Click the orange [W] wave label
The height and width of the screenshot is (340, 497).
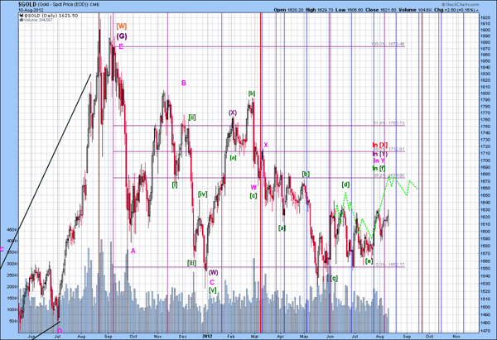pos(122,26)
